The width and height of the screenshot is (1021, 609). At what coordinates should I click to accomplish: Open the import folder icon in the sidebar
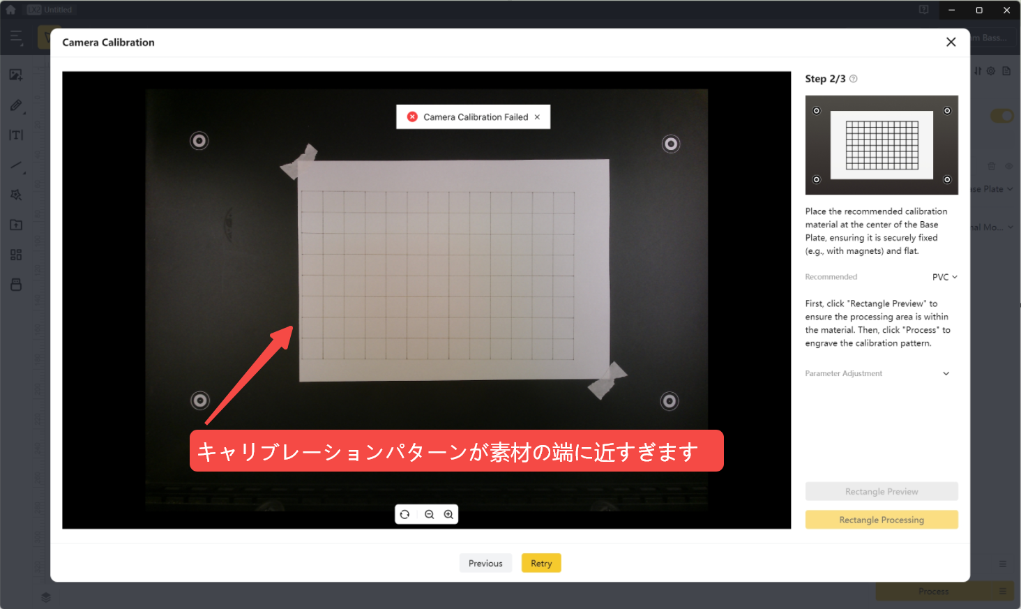16,225
